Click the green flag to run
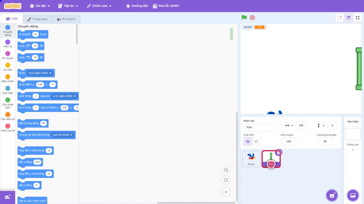The width and height of the screenshot is (364, 204). coord(244,17)
